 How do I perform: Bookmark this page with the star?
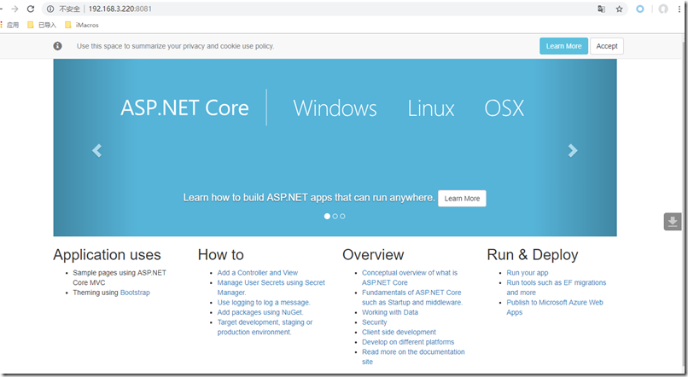pos(619,9)
